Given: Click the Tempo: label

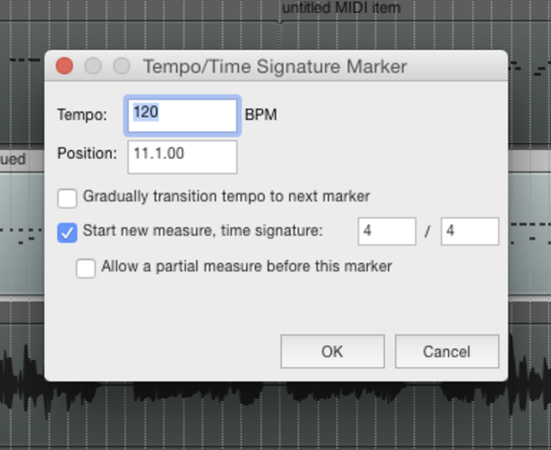Looking at the screenshot, I should [x=82, y=115].
